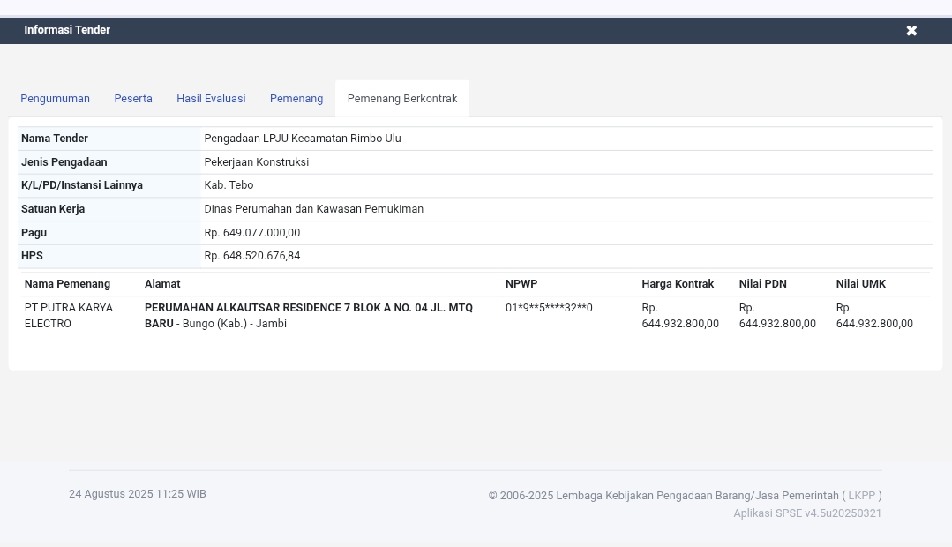Select the winner address in Bungo

[308, 315]
